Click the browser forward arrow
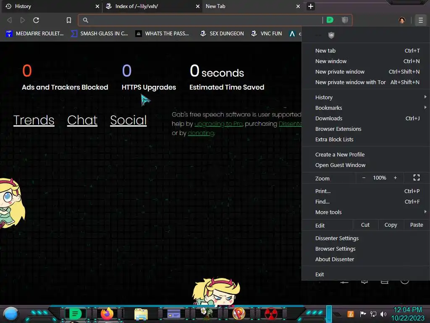Image resolution: width=430 pixels, height=323 pixels. coord(23,20)
